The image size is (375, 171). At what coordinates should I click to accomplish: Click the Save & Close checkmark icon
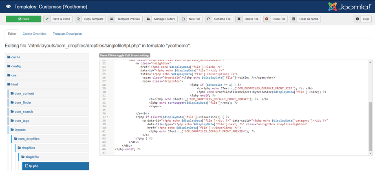click(x=47, y=19)
